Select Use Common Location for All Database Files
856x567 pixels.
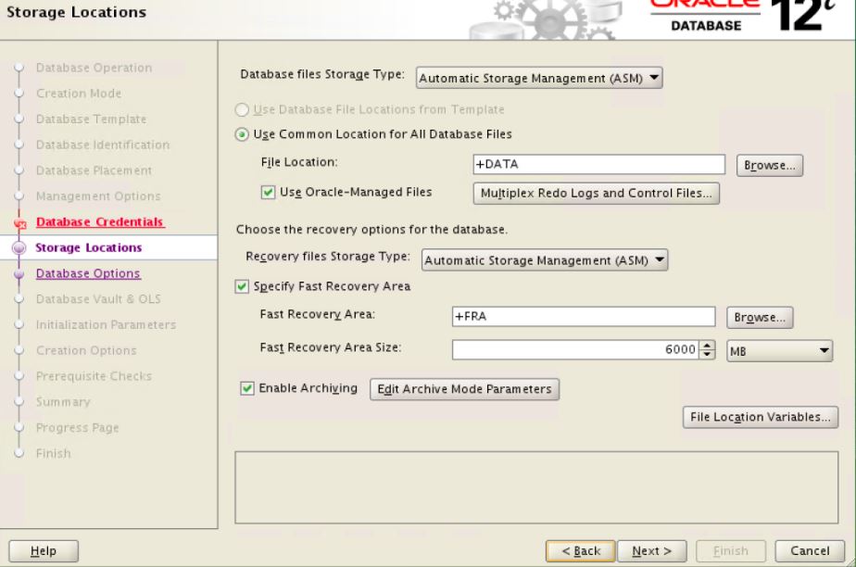242,134
